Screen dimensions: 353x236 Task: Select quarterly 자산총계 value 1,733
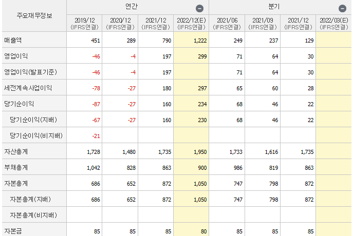pyautogui.click(x=236, y=152)
